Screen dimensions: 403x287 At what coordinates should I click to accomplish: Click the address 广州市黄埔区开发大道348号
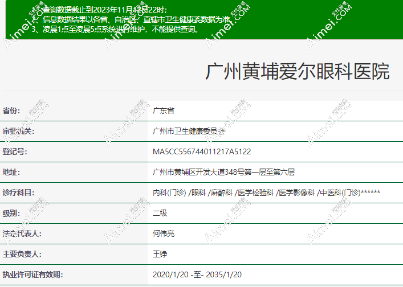[223, 172]
